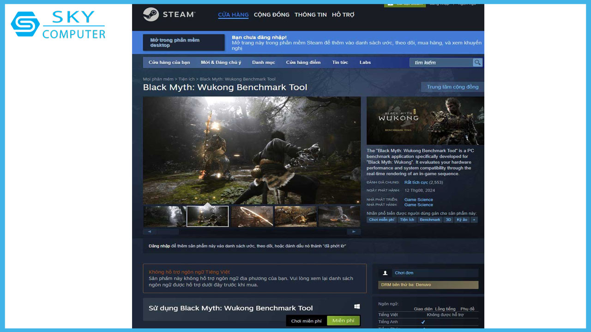Image resolution: width=591 pixels, height=332 pixels.
Task: Click the Chơi miễn phí price label
Action: click(306, 321)
